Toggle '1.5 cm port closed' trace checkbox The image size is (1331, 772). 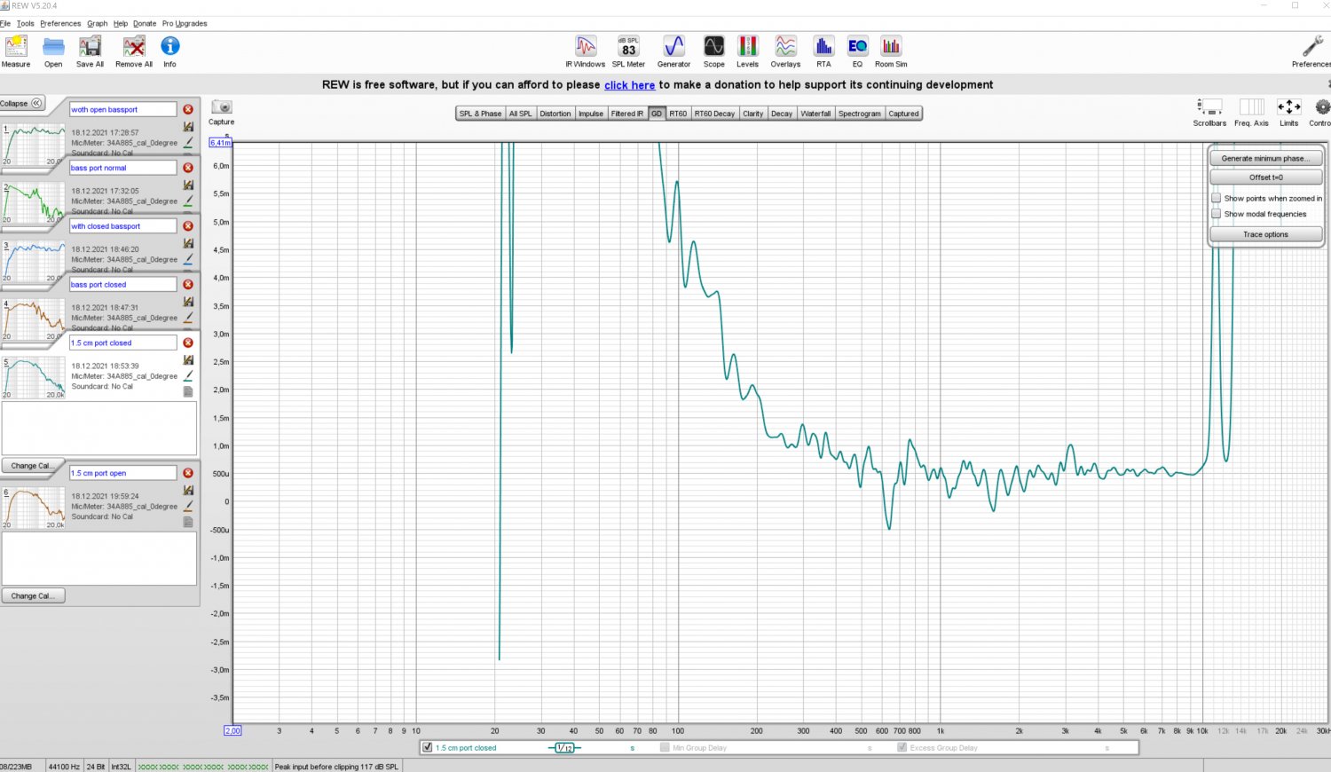click(x=428, y=748)
